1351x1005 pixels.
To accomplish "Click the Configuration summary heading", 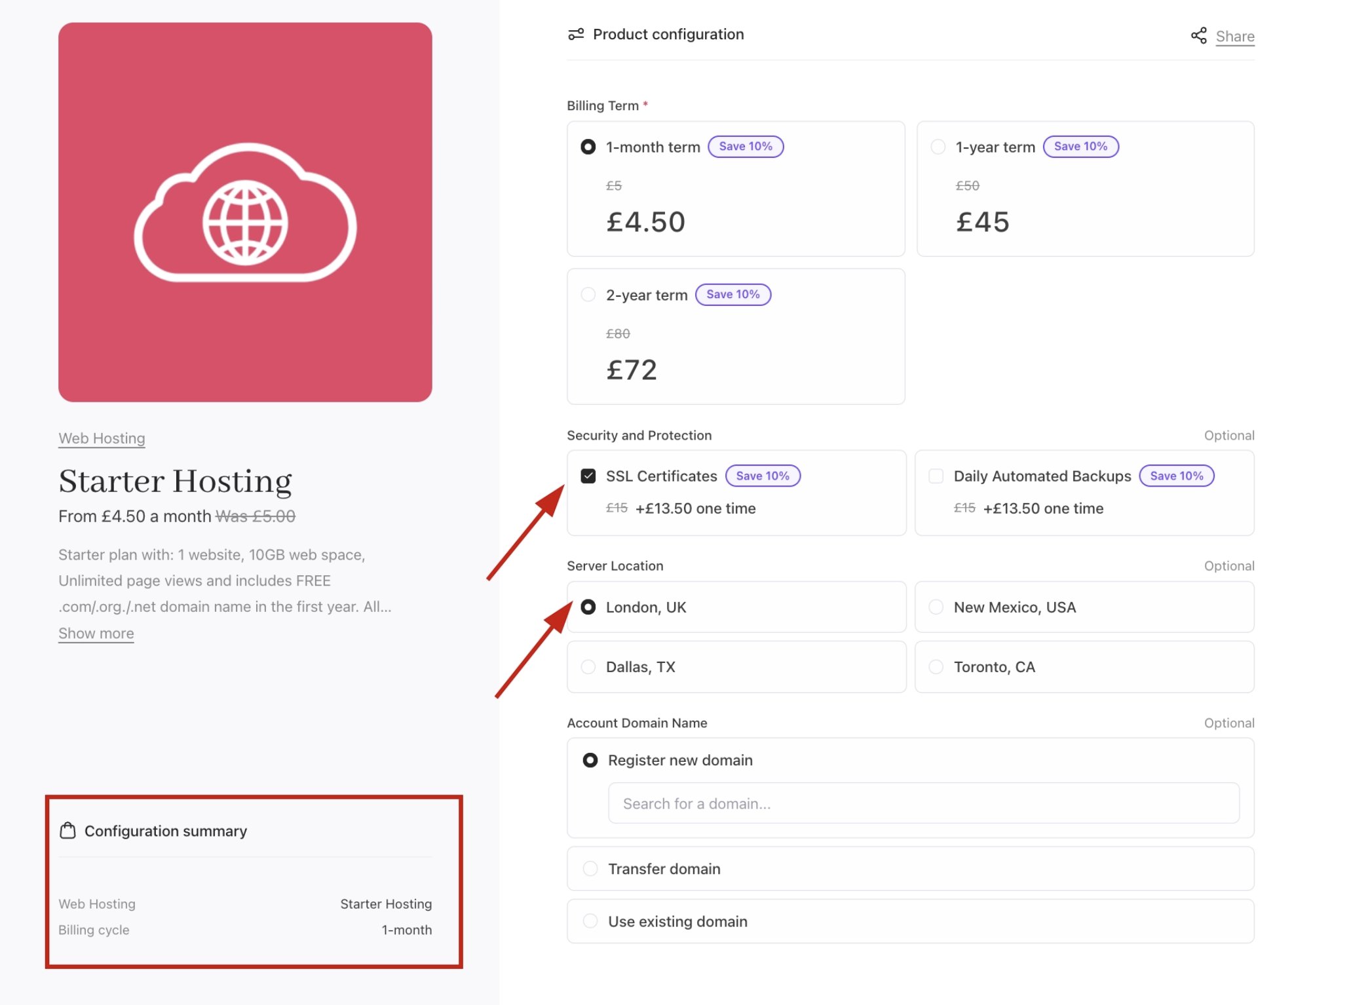I will point(166,831).
